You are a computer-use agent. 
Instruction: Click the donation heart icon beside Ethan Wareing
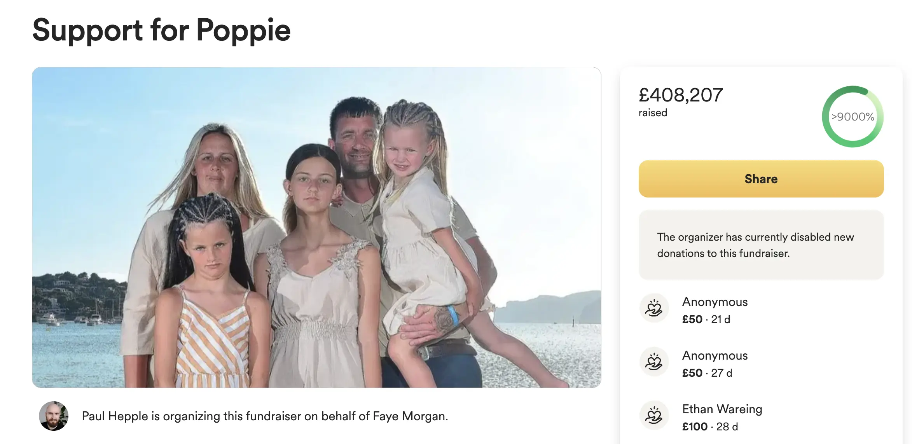pos(654,415)
